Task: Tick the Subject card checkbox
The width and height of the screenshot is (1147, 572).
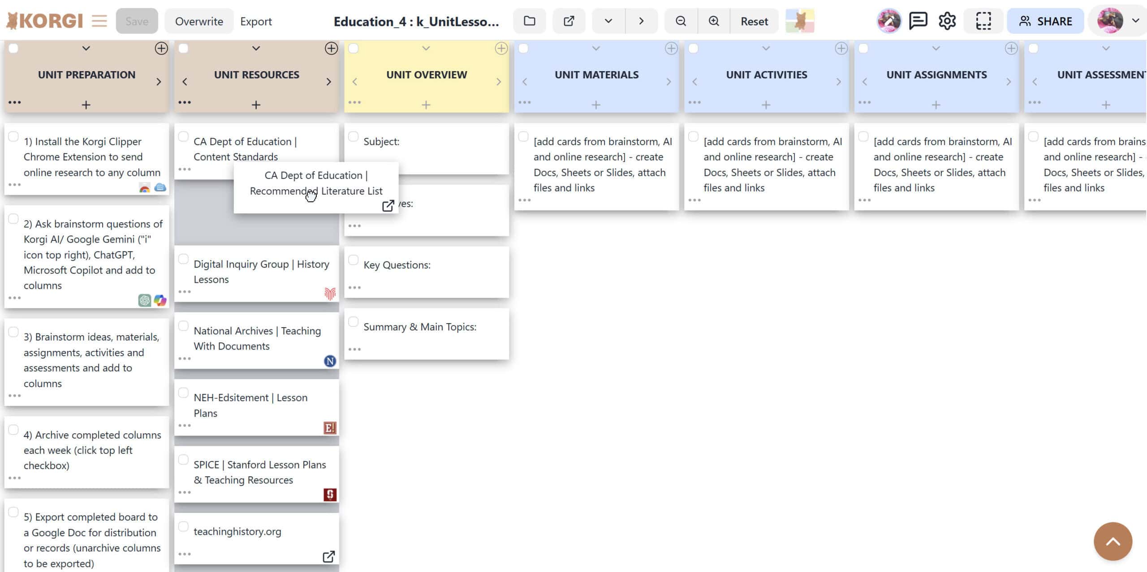Action: point(354,137)
